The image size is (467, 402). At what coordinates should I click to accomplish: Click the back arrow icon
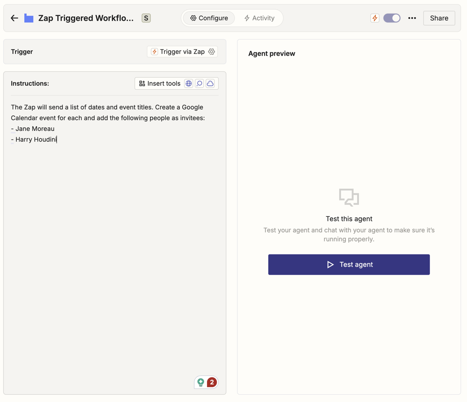point(14,18)
